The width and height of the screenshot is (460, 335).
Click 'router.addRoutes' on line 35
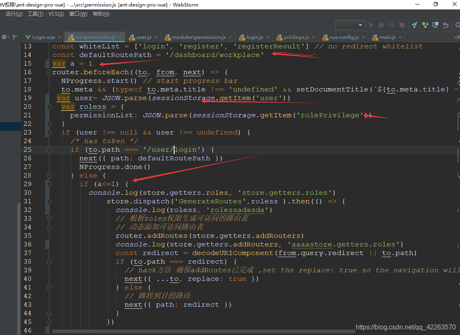pos(152,236)
